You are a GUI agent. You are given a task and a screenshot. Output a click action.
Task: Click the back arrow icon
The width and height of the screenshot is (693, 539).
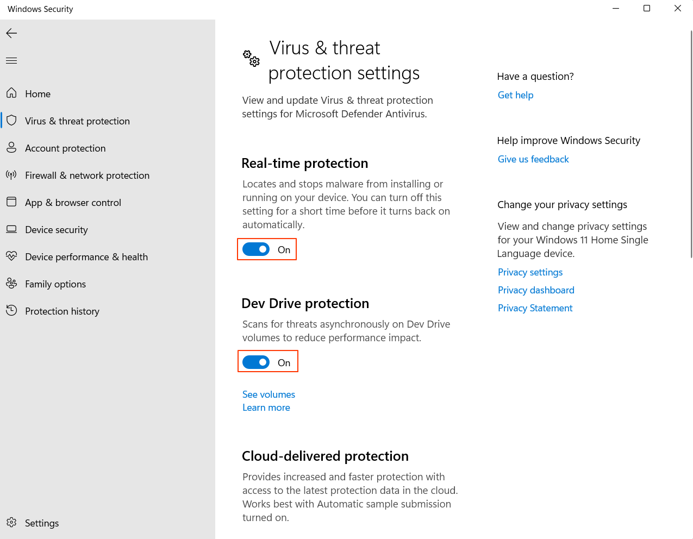tap(11, 33)
